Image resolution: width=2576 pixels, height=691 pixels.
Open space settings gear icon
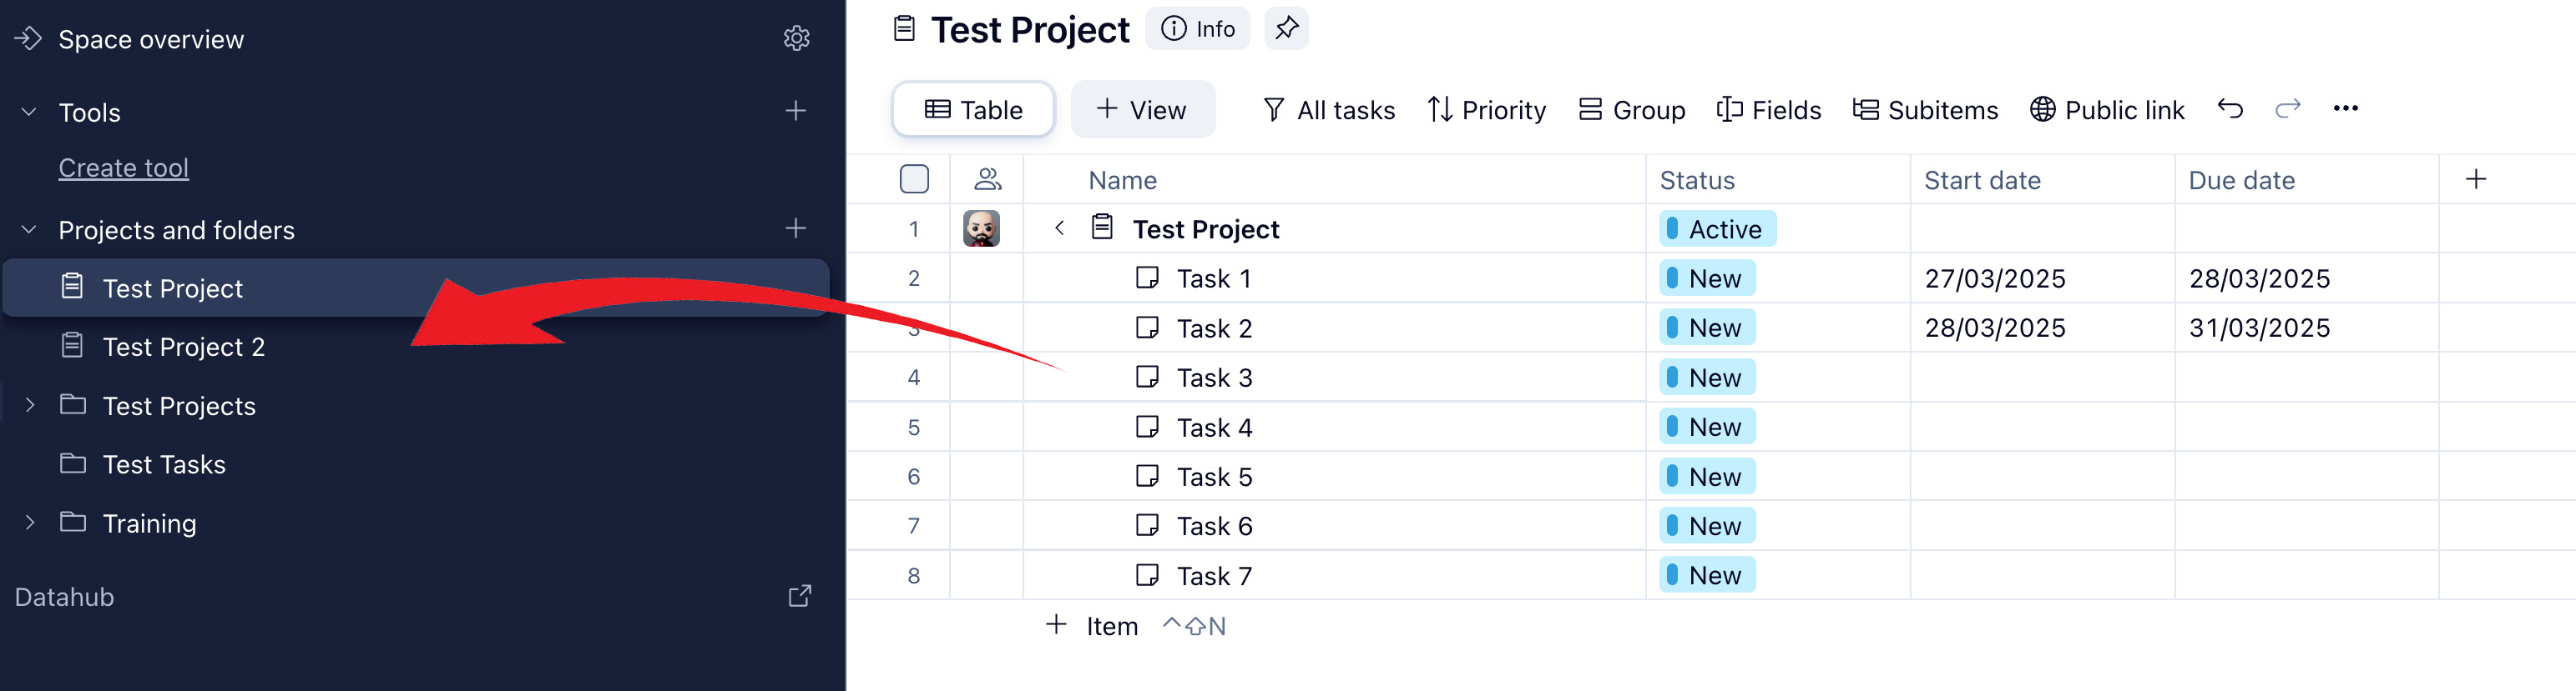(796, 39)
